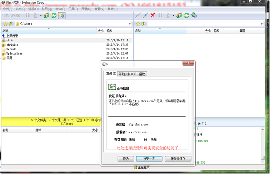Click the left pane up-folder icon

tap(11, 24)
